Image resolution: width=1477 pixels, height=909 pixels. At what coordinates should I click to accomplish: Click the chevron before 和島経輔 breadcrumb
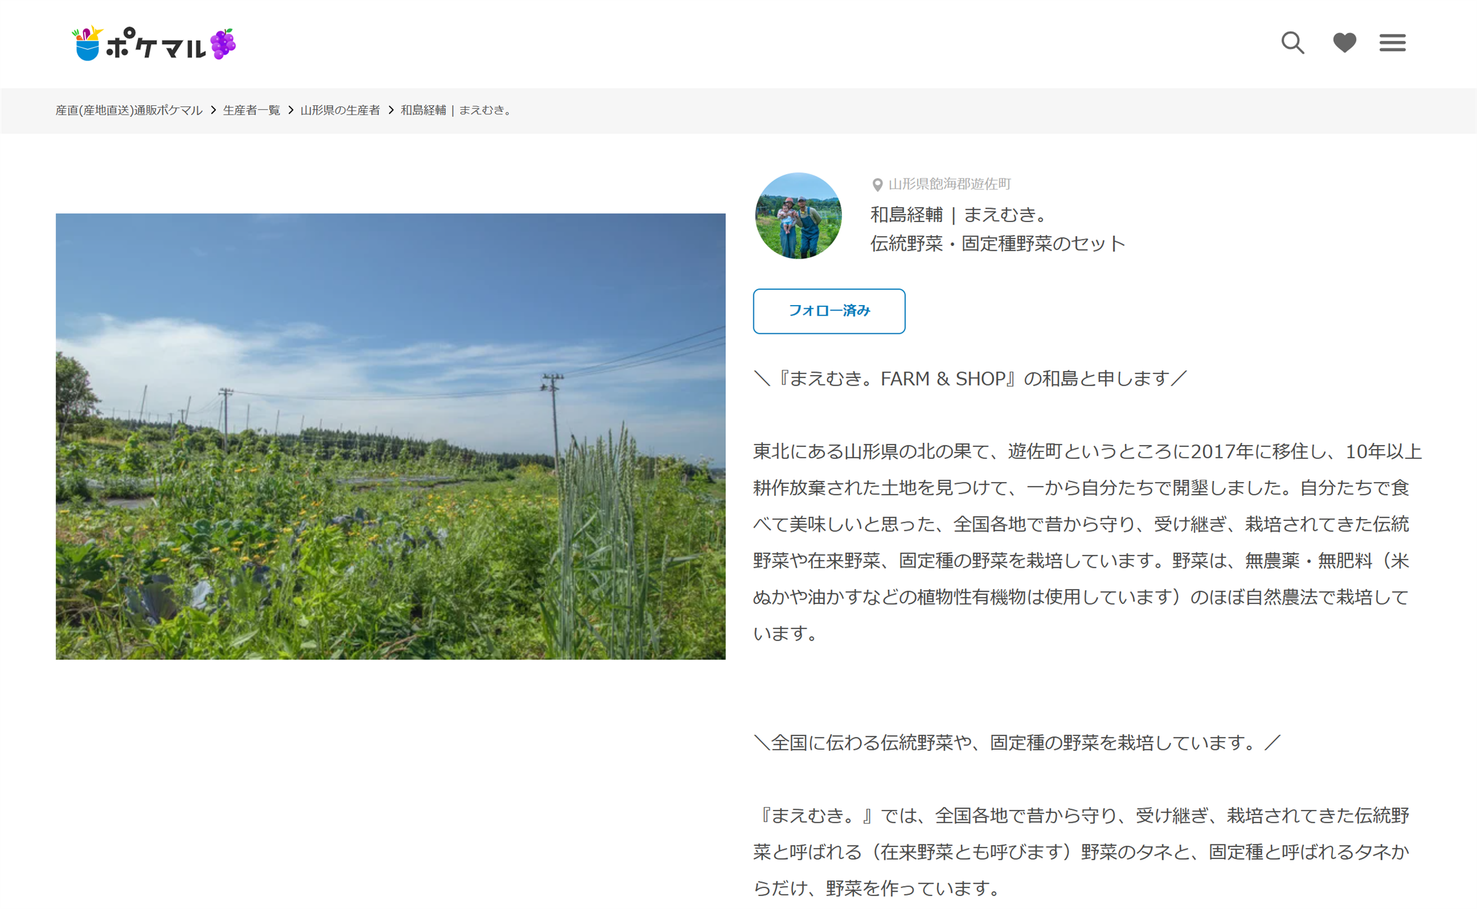390,110
